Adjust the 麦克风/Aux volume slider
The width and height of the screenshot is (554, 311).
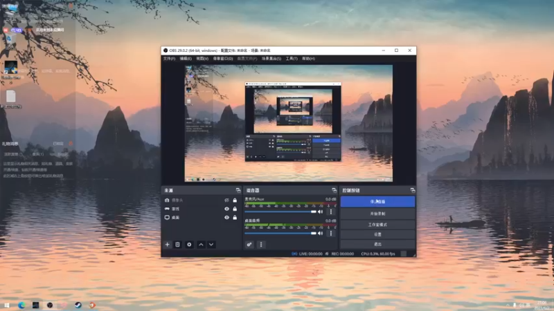click(x=280, y=212)
